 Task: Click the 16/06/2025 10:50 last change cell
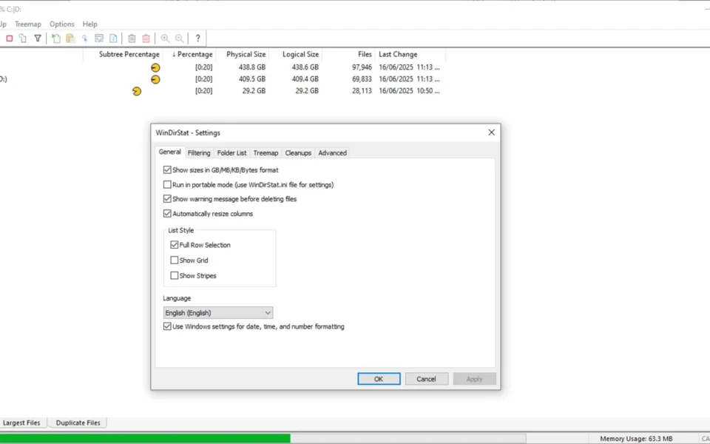pyautogui.click(x=409, y=90)
